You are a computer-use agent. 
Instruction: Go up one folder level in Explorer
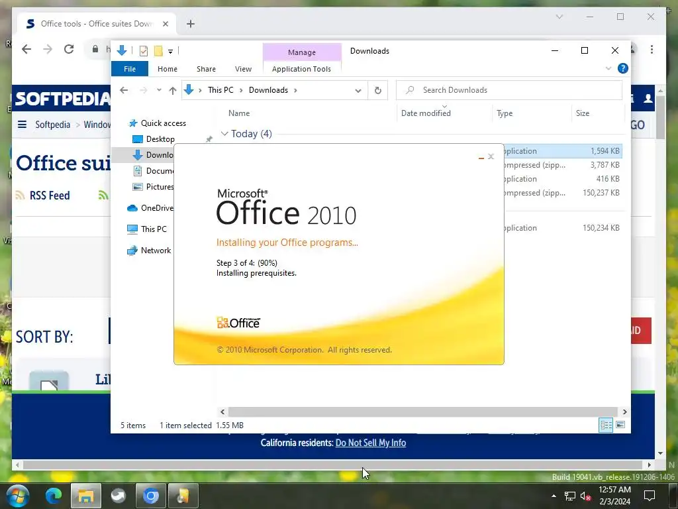[173, 90]
